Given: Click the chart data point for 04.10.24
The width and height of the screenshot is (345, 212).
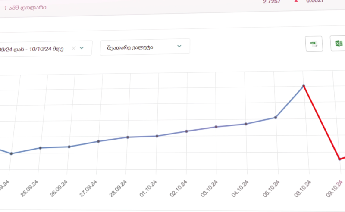Looking at the screenshot, I should (x=246, y=124).
